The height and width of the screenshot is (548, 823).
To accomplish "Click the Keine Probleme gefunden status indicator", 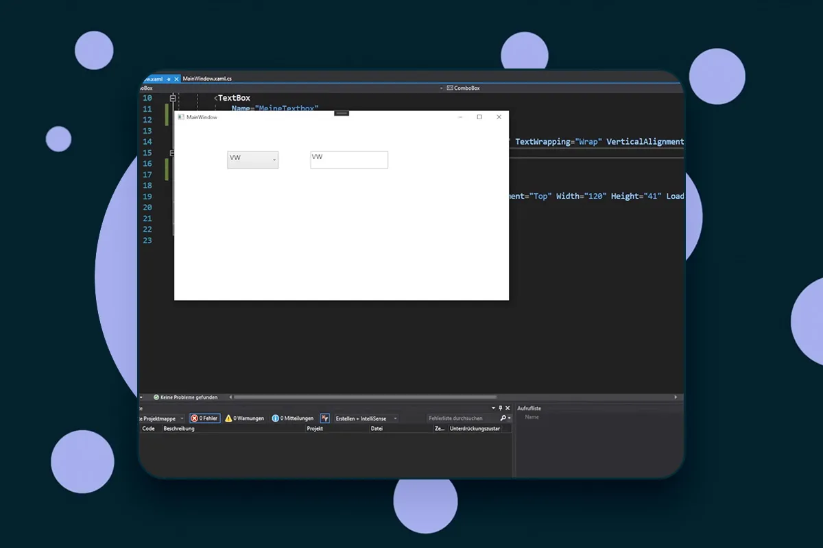I will point(185,397).
